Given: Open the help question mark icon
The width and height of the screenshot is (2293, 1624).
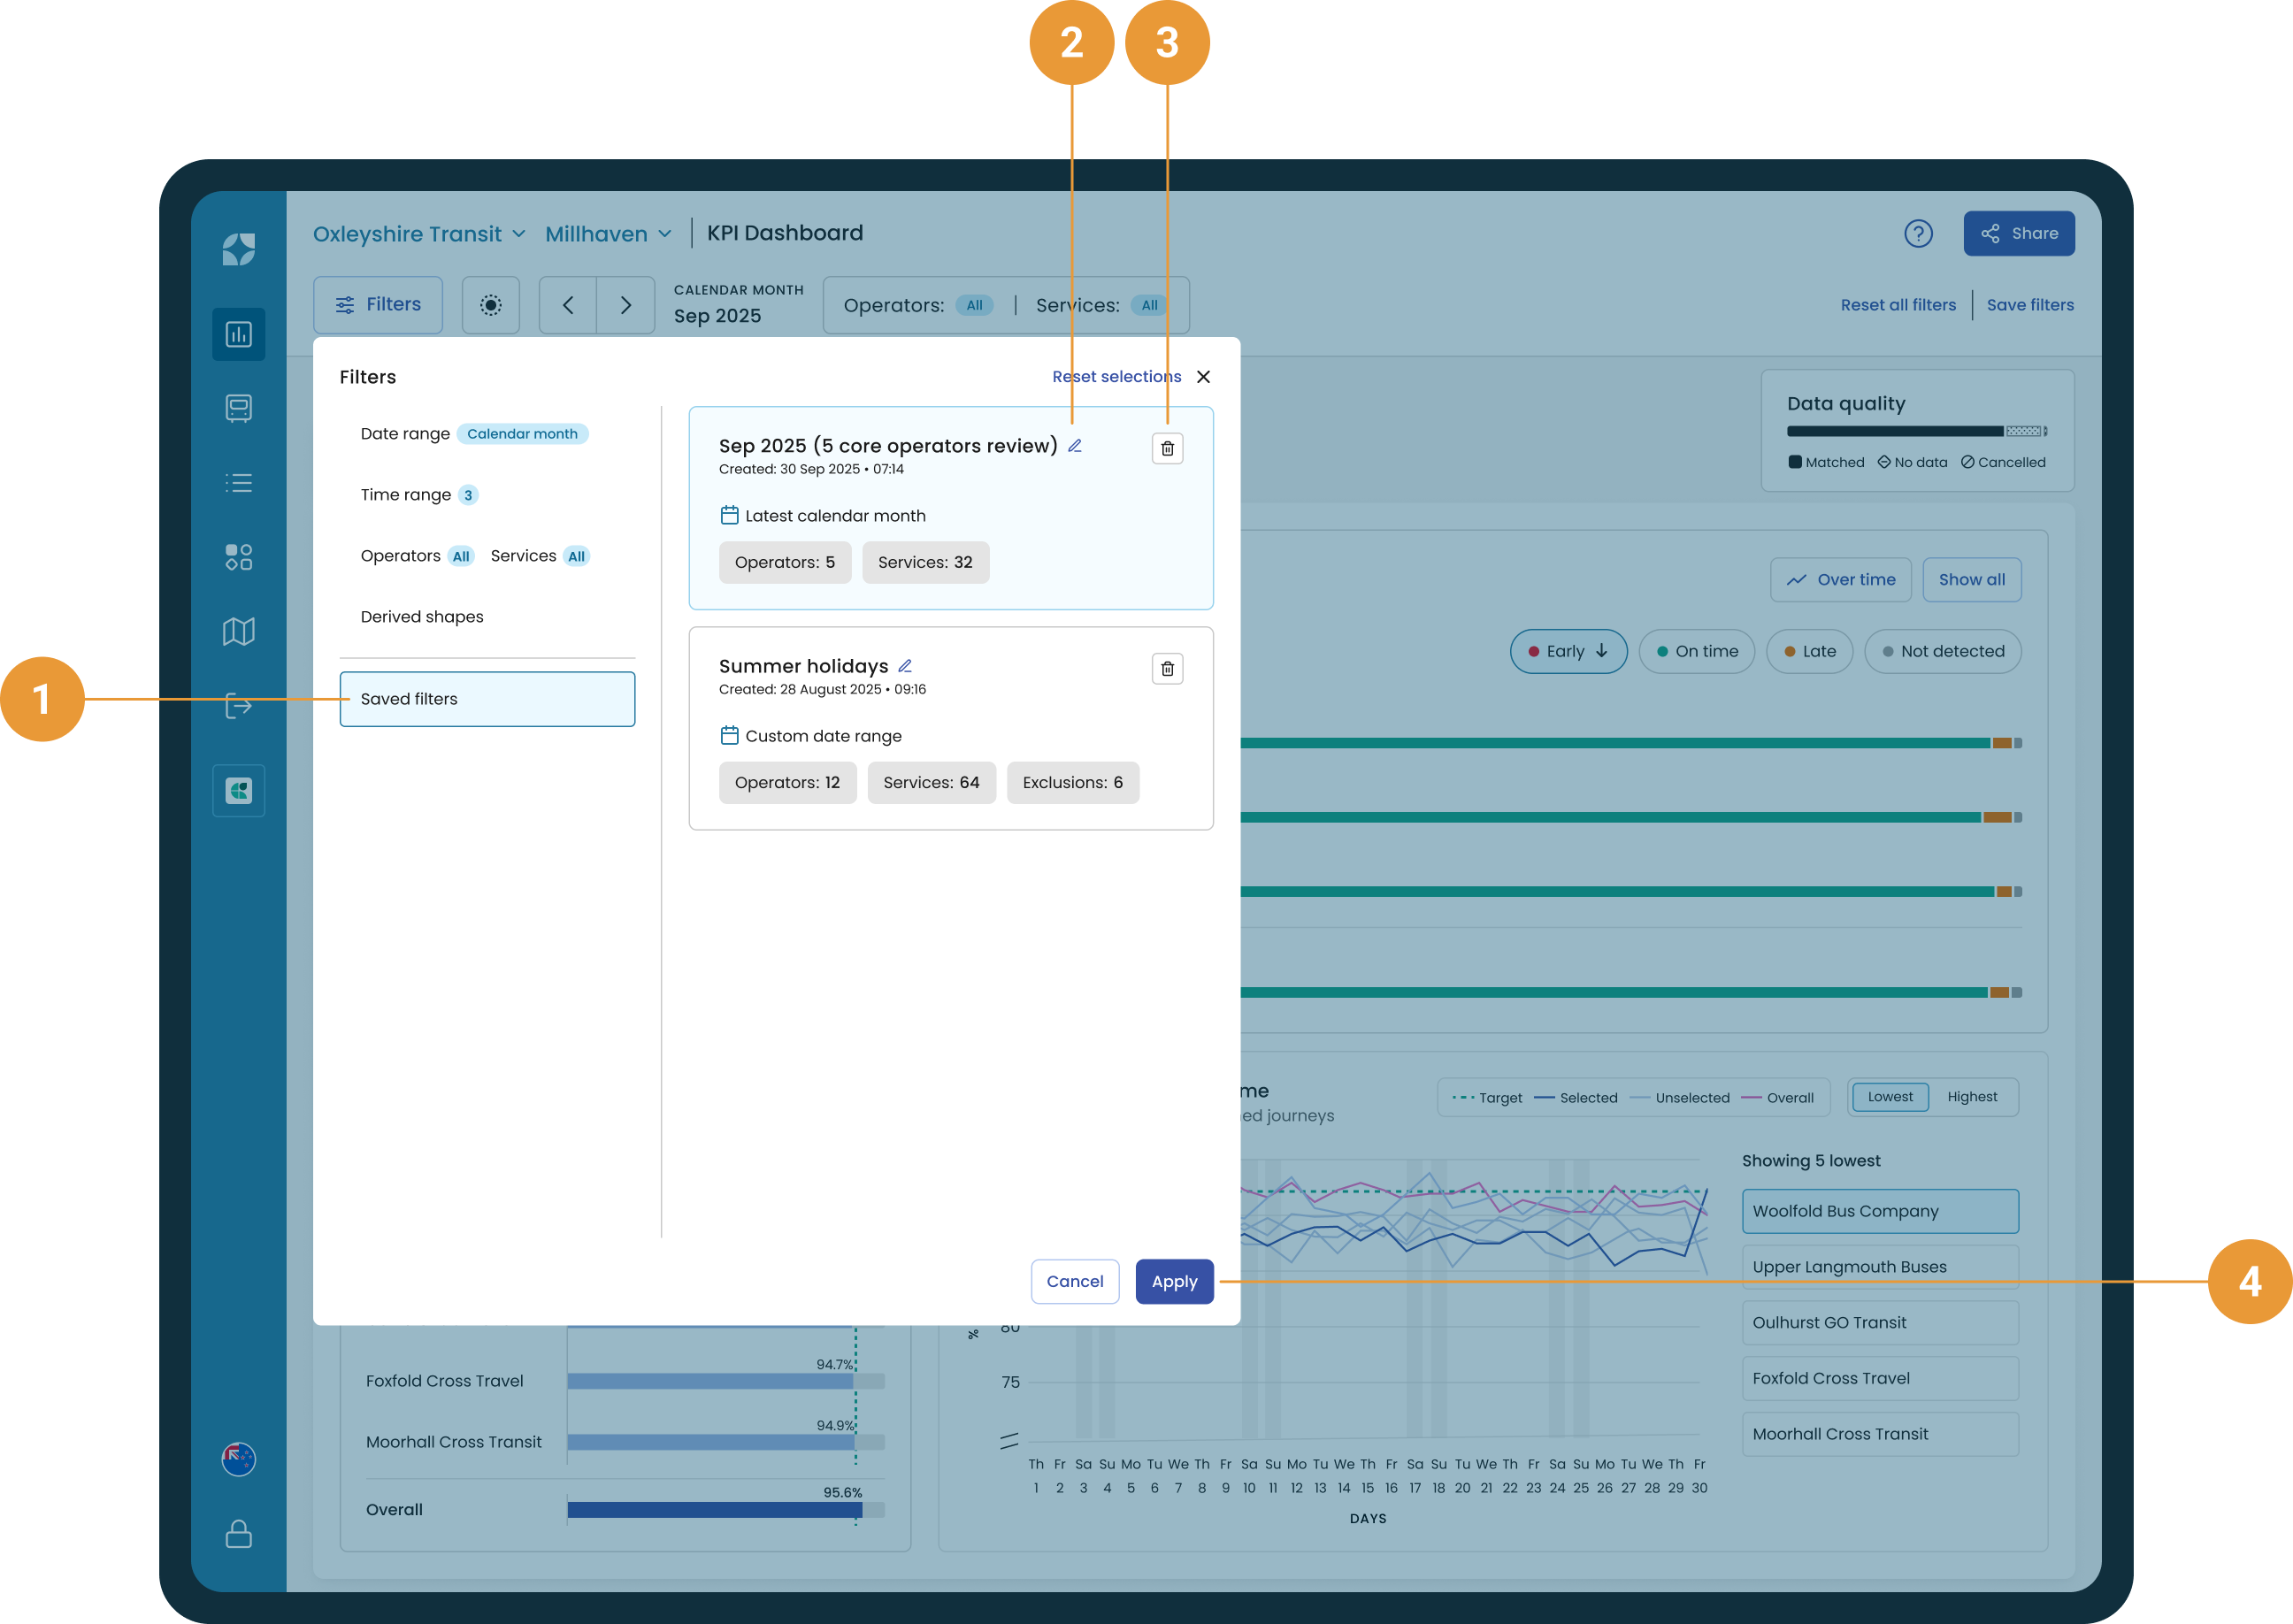Looking at the screenshot, I should pos(1917,234).
